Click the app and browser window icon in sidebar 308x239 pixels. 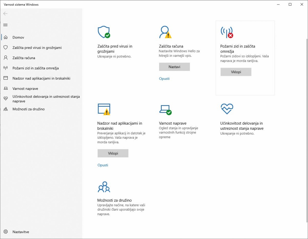pos(6,78)
